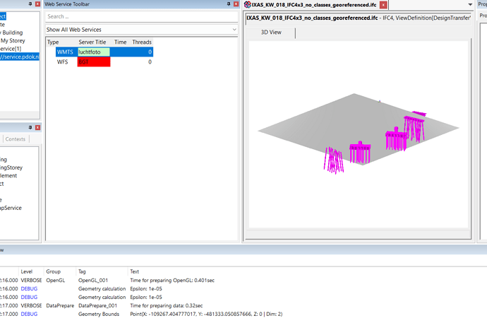The height and width of the screenshot is (318, 487).
Task: Close the lower-left Contexts panel
Action: (x=38, y=127)
